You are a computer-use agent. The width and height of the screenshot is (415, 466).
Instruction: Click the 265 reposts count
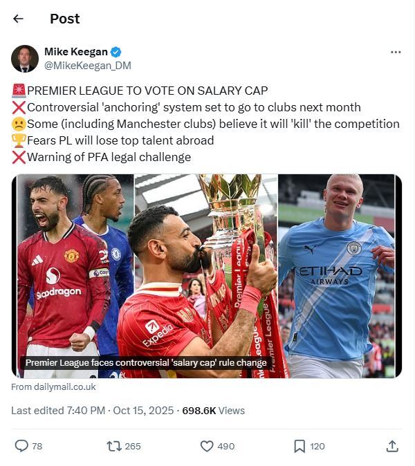pyautogui.click(x=133, y=447)
